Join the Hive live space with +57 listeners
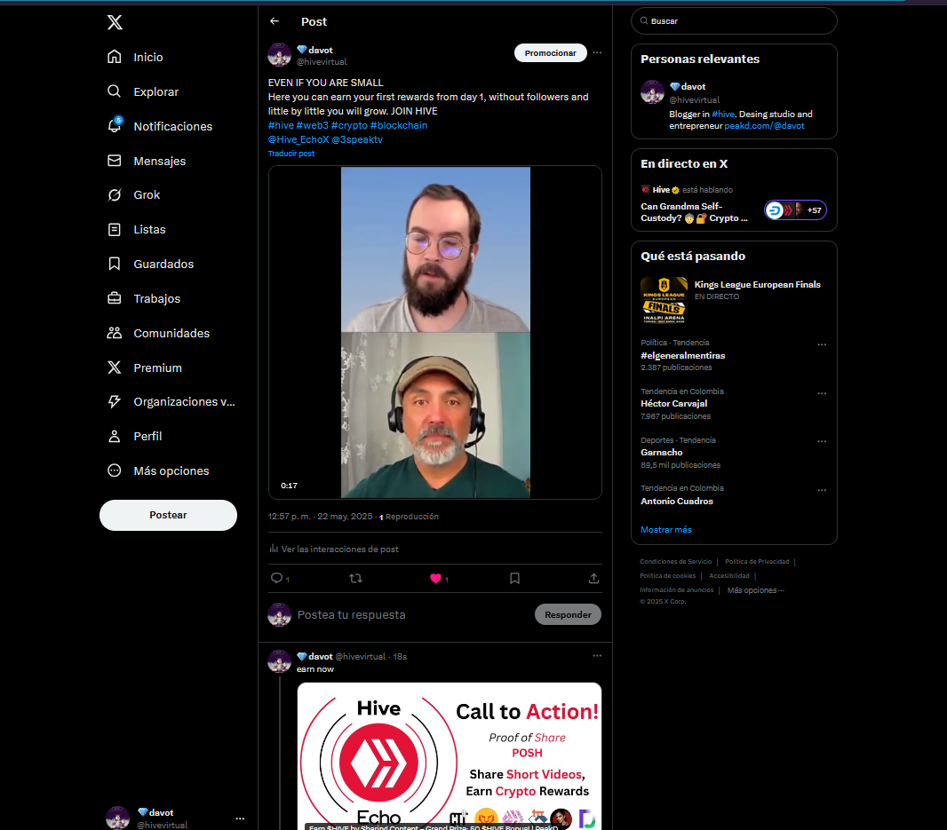Viewport: 947px width, 830px height. click(795, 210)
